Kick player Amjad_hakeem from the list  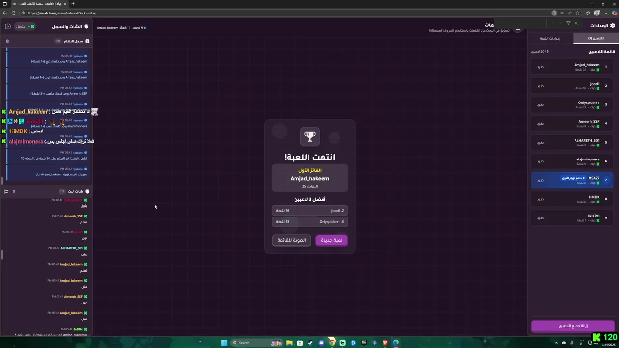(540, 67)
